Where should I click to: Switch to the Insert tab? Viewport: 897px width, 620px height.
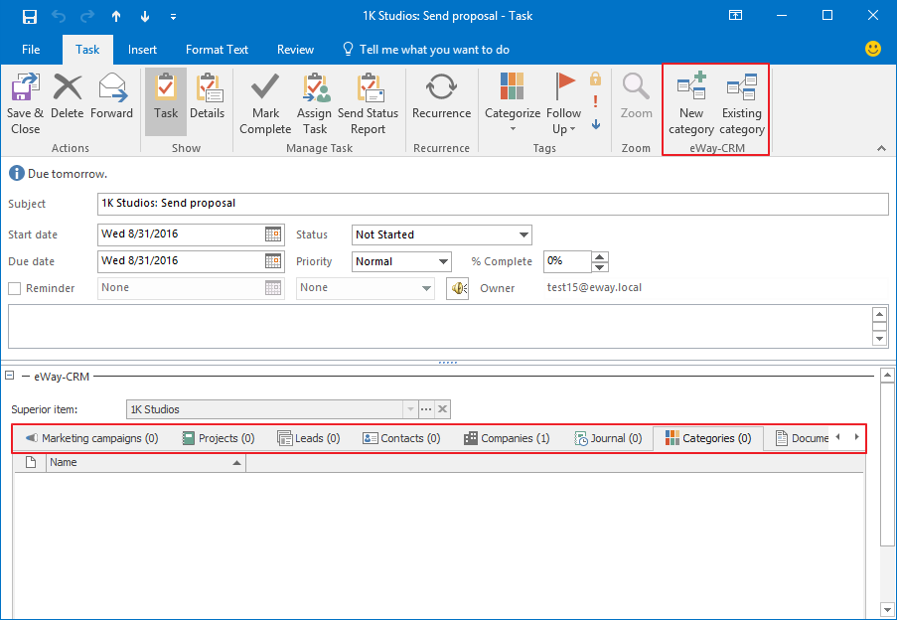click(142, 50)
